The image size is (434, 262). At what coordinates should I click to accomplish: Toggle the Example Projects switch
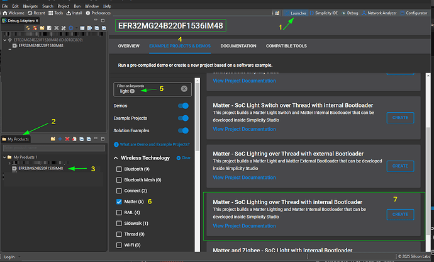click(x=183, y=118)
